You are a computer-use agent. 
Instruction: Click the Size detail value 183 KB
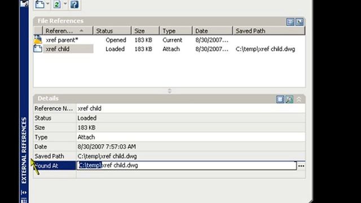click(86, 127)
